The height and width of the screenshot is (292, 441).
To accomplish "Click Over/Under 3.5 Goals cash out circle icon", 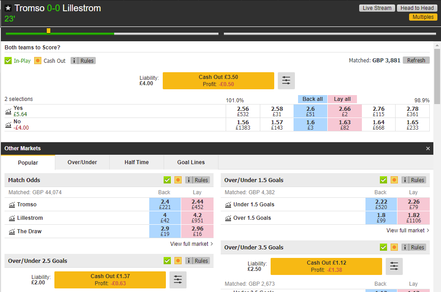I will click(x=394, y=248).
